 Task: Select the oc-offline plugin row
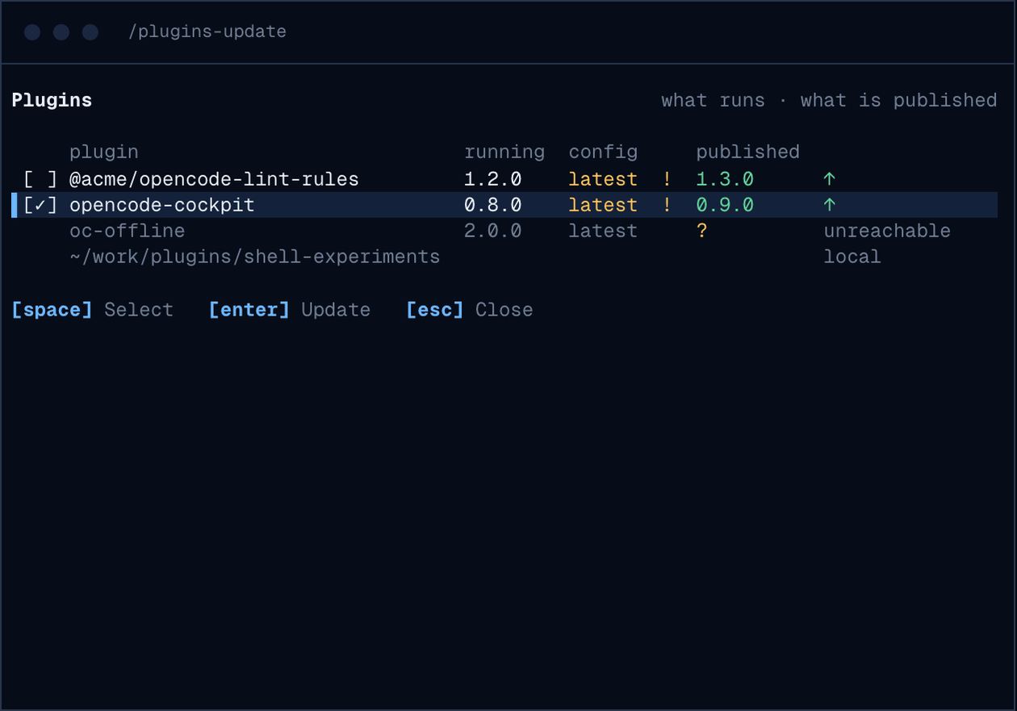pyautogui.click(x=504, y=231)
